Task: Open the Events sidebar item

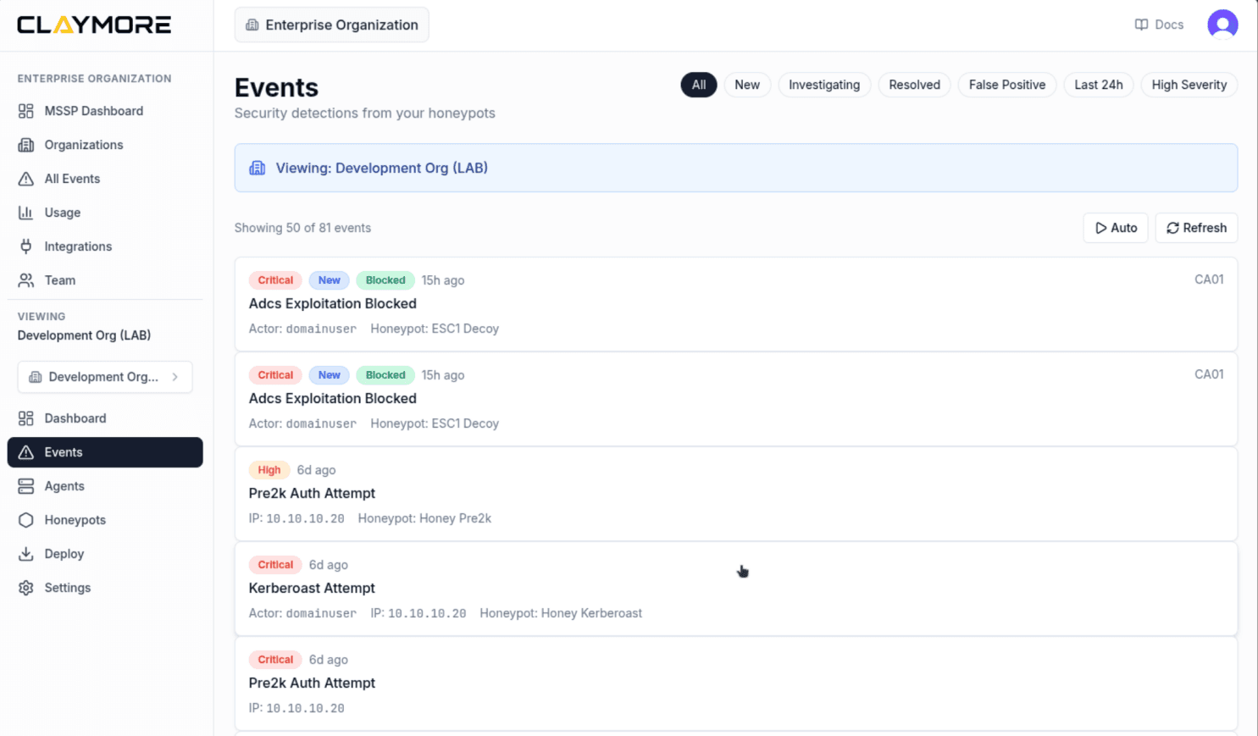Action: [105, 452]
